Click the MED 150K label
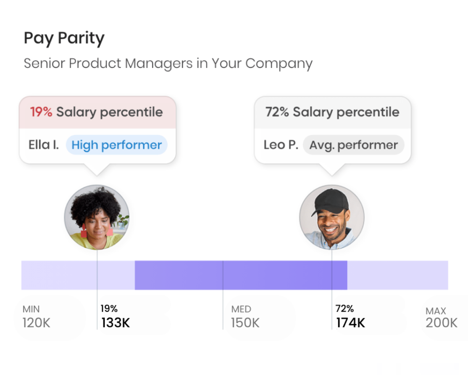468x375 pixels. click(x=245, y=317)
